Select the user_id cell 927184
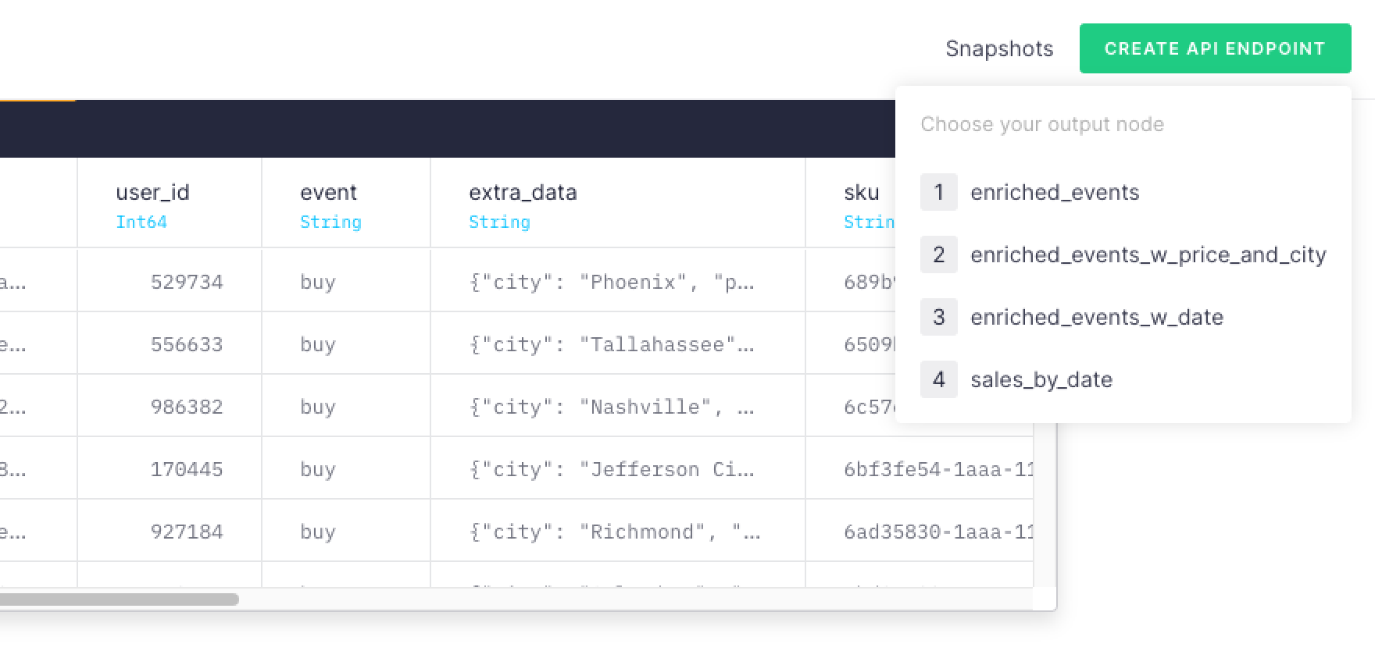The image size is (1375, 651). 170,532
